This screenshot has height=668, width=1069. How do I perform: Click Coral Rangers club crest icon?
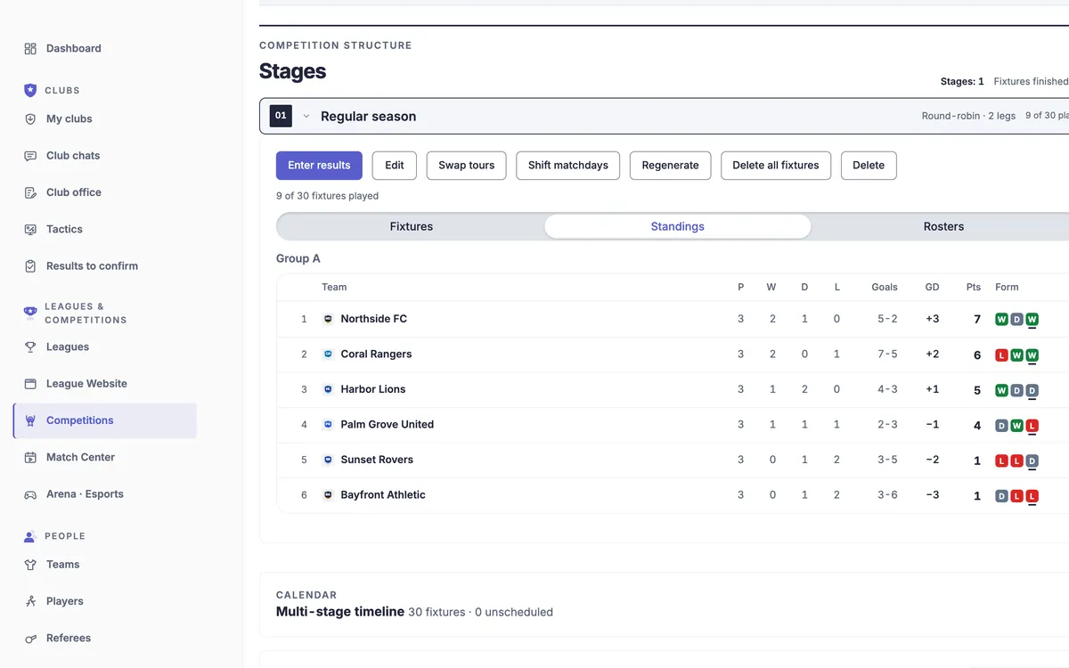click(x=328, y=354)
